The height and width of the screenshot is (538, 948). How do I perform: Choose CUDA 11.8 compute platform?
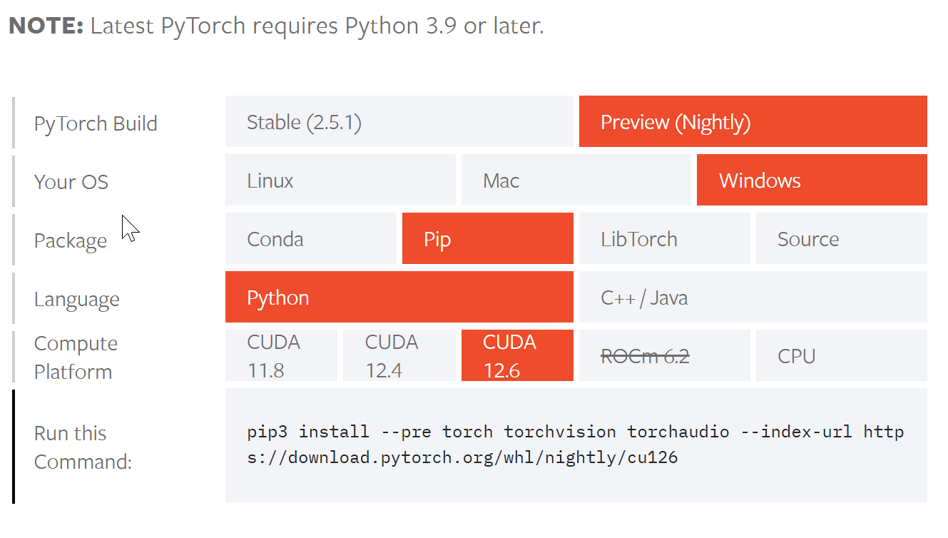[281, 356]
